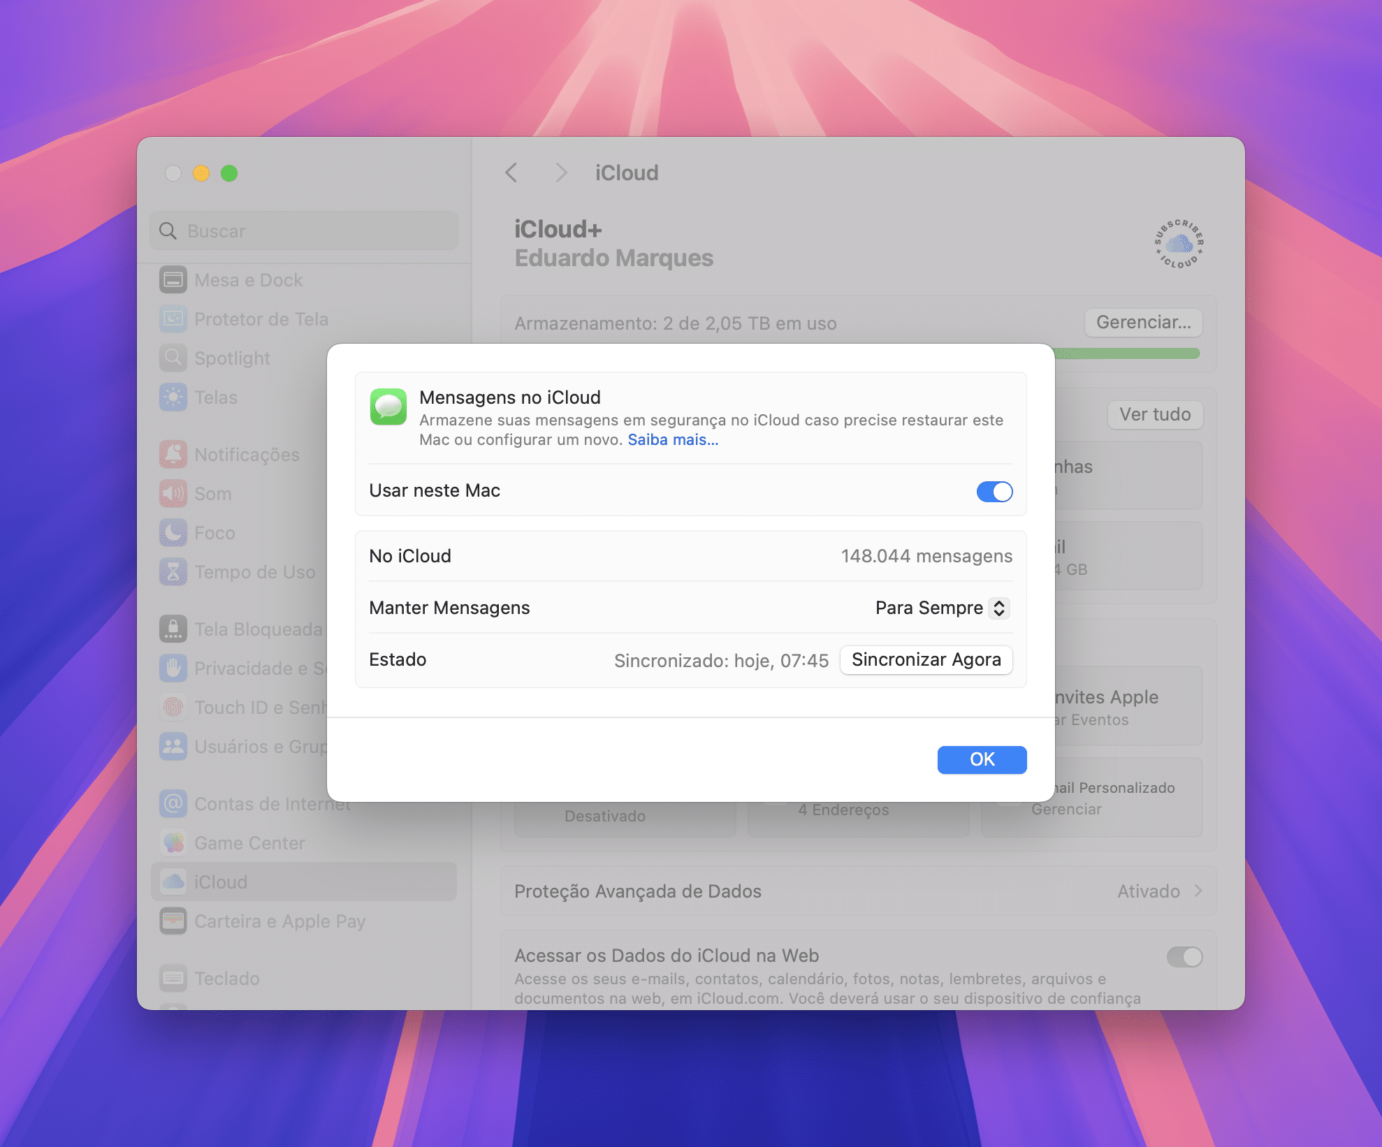Click Sincronizar Agora button
The image size is (1382, 1147).
(x=926, y=660)
